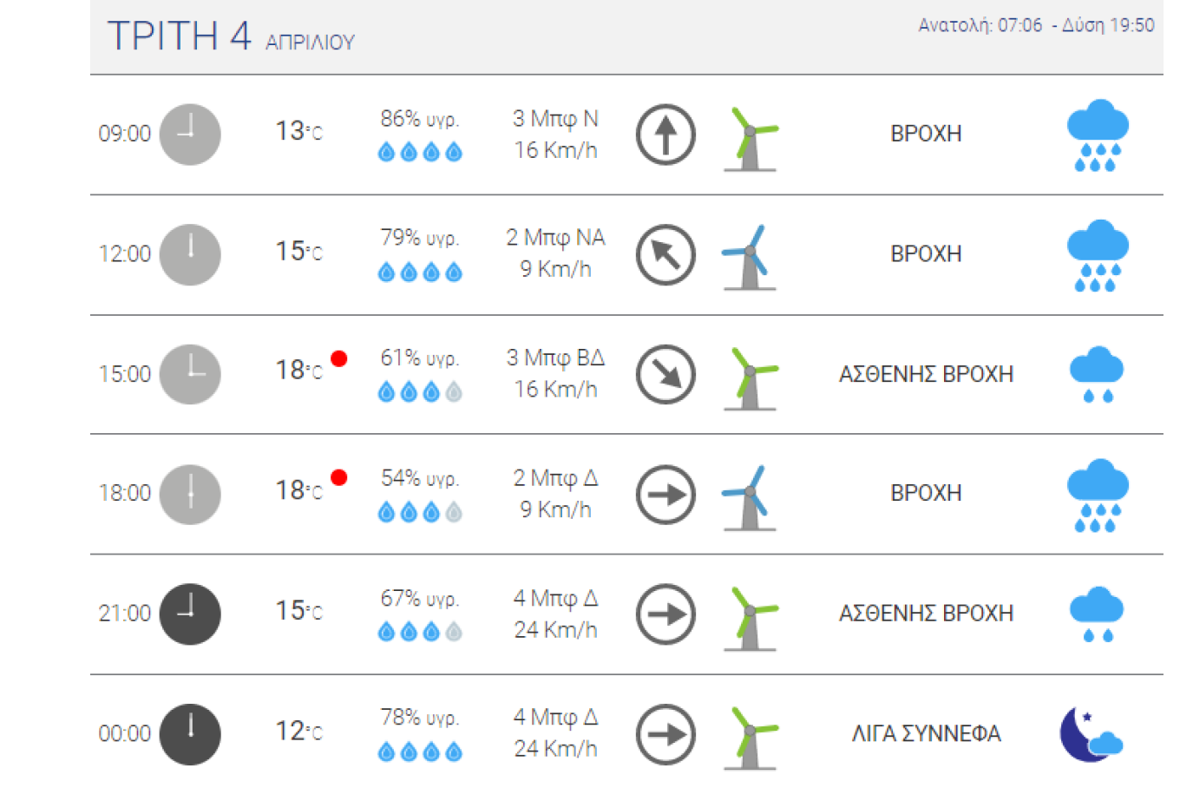Screen dimensions: 1180x788
Task: Click the moon and cloud icon at 00:00
Action: pyautogui.click(x=1091, y=734)
